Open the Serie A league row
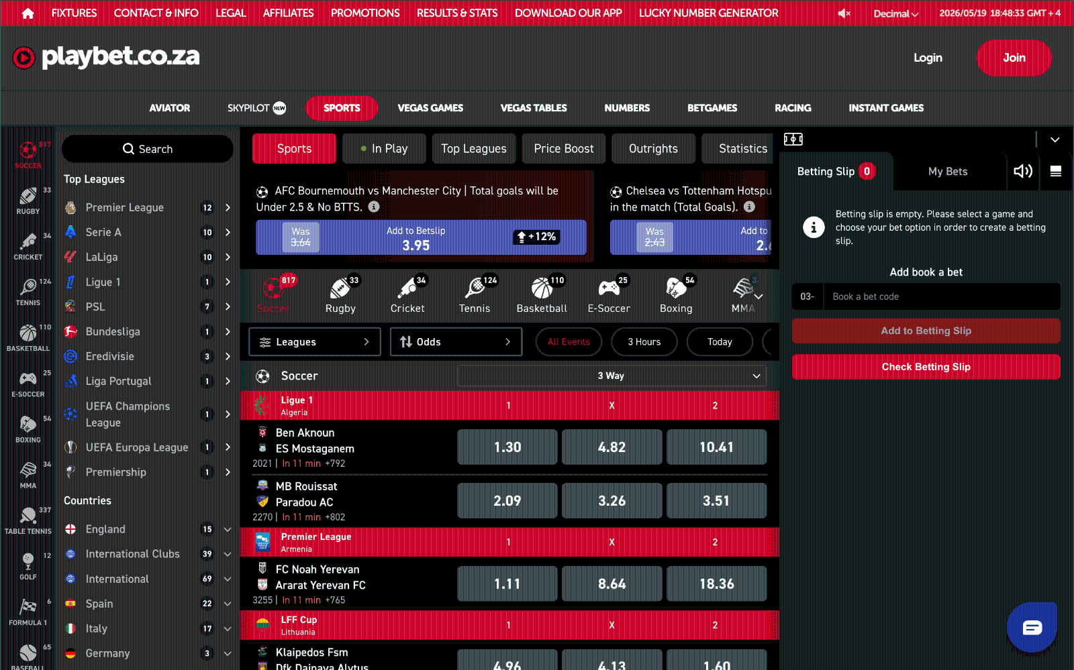Screen dimensions: 1074x670 pyautogui.click(x=149, y=233)
